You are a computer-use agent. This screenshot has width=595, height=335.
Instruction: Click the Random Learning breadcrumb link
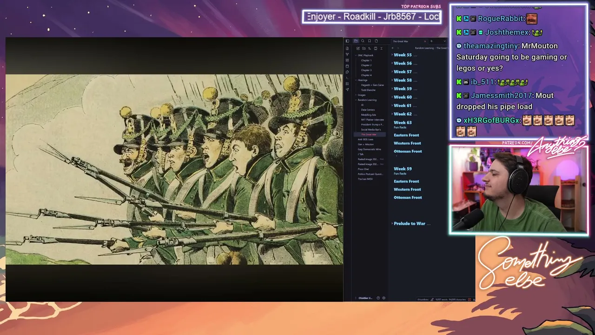point(424,48)
